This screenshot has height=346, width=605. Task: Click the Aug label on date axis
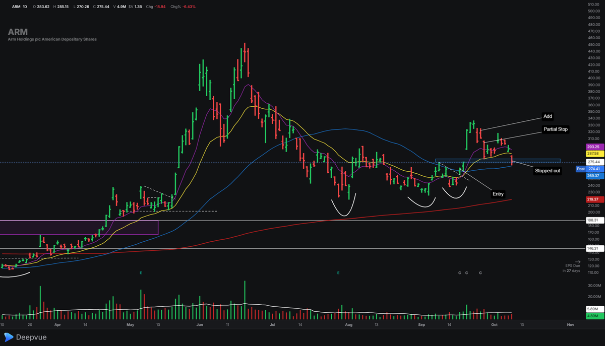pyautogui.click(x=348, y=325)
